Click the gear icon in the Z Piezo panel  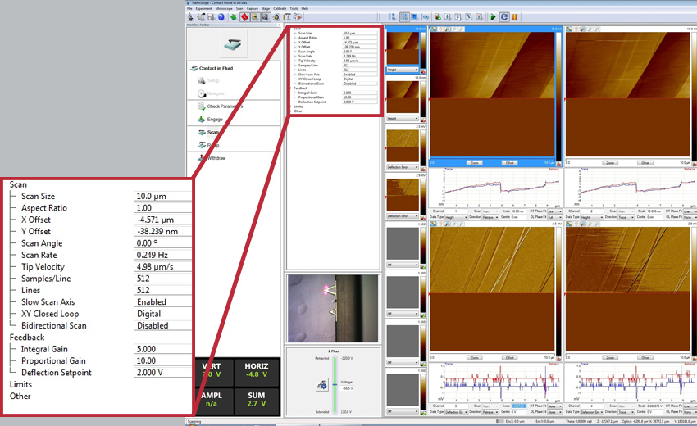(321, 385)
